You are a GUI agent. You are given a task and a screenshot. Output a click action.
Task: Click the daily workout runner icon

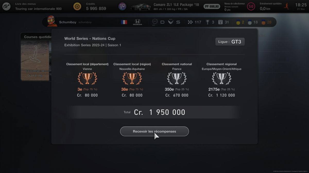point(286,6)
